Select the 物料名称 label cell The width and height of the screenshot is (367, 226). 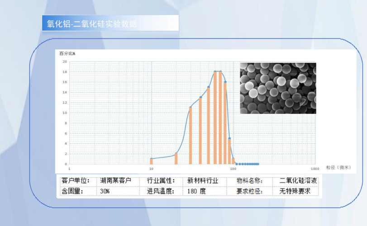click(249, 180)
